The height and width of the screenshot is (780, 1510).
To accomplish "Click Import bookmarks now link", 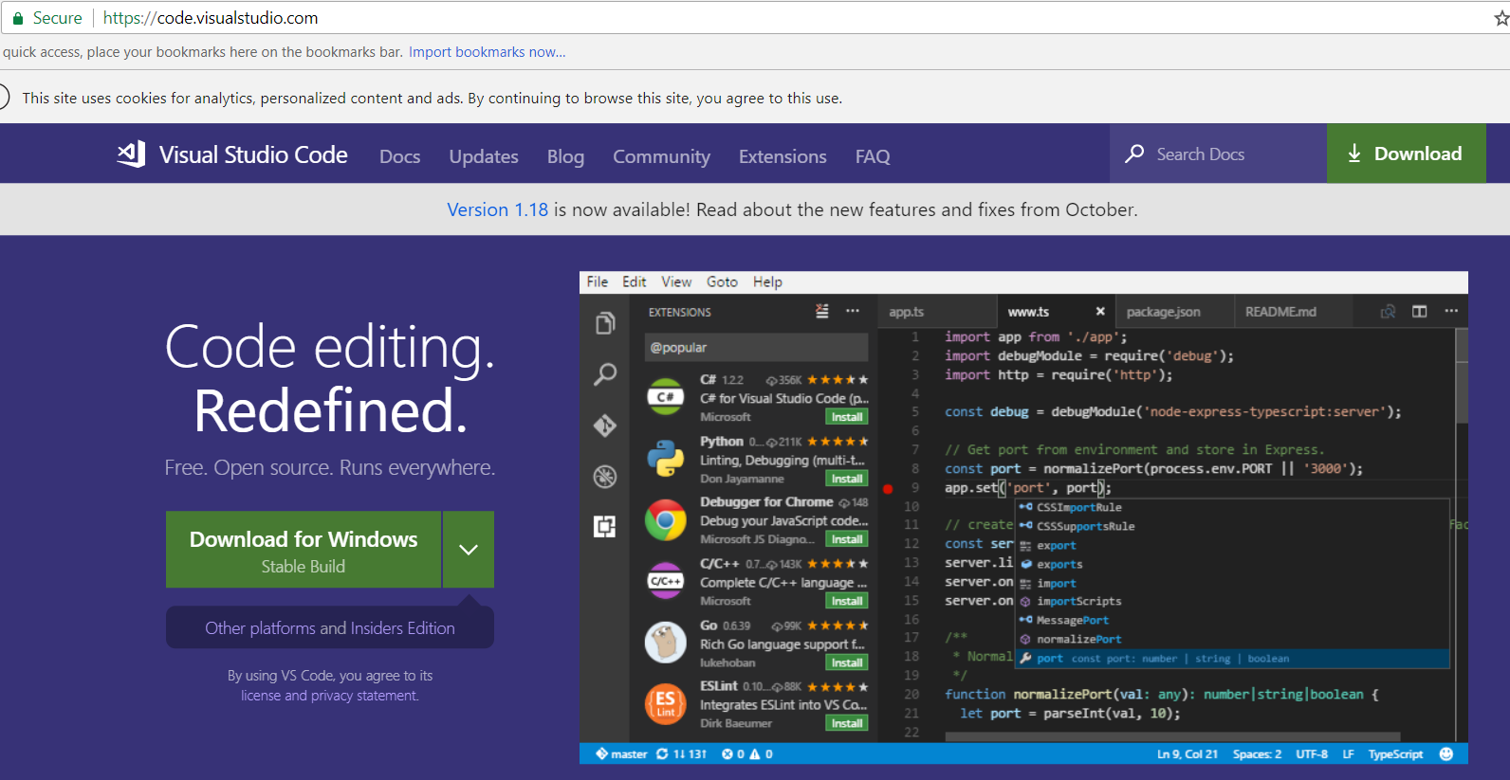I will point(488,52).
